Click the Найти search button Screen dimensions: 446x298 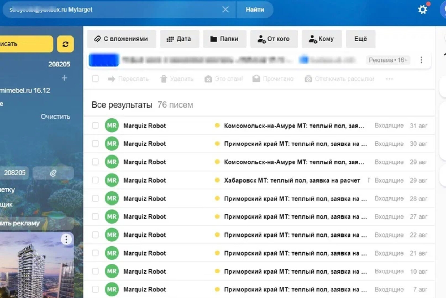pos(255,10)
